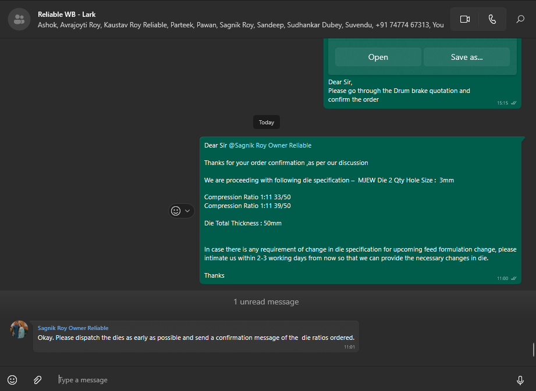This screenshot has width=536, height=391.
Task: Click sender name Sagnik Roy in received message
Action: [73, 328]
